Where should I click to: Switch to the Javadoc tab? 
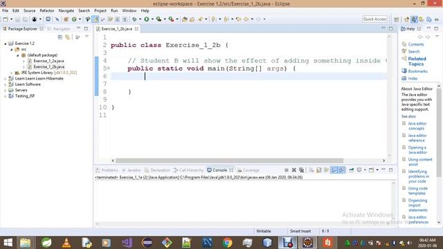click(x=131, y=170)
